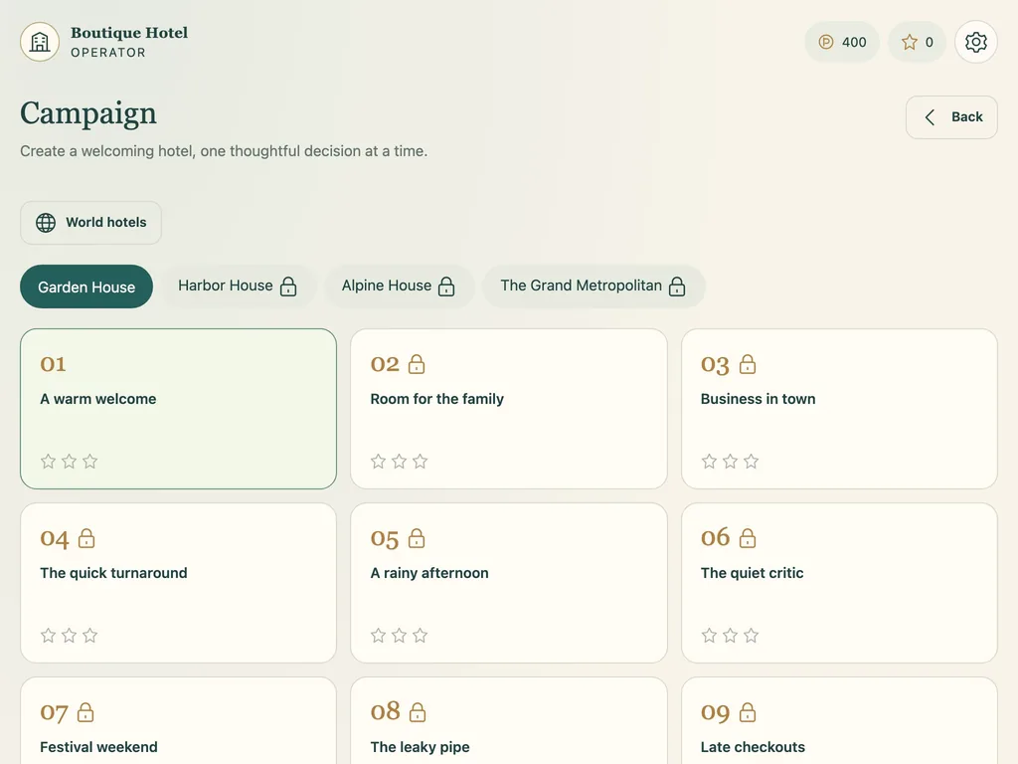This screenshot has height=764, width=1018.
Task: Select the Business in town card
Action: [x=839, y=409]
